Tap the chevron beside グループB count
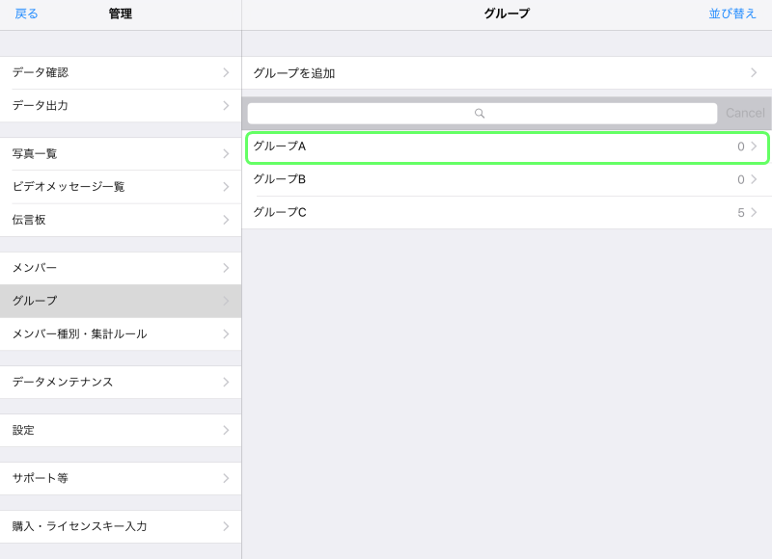The width and height of the screenshot is (772, 559). tap(754, 179)
